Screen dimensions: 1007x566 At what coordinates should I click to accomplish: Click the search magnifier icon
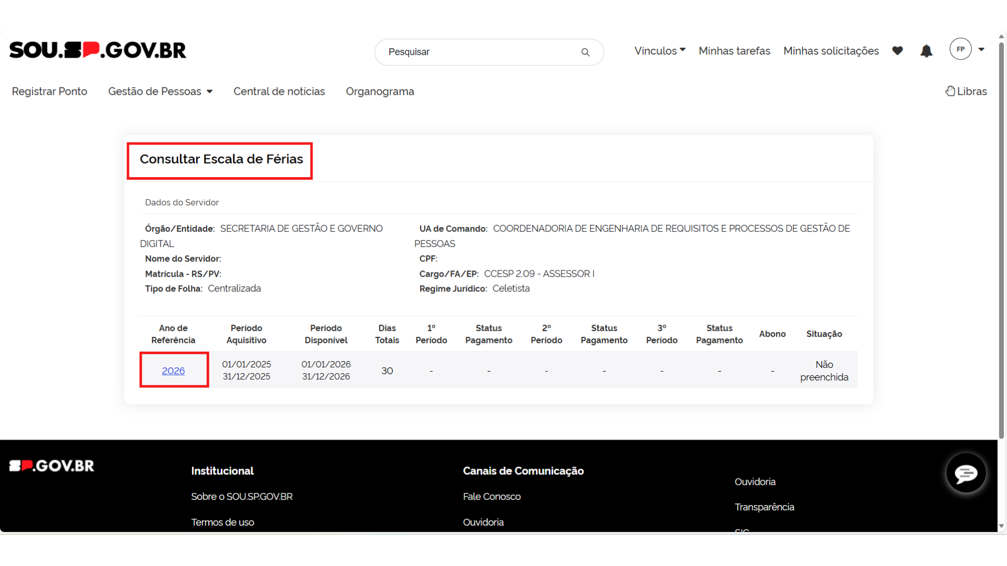585,52
